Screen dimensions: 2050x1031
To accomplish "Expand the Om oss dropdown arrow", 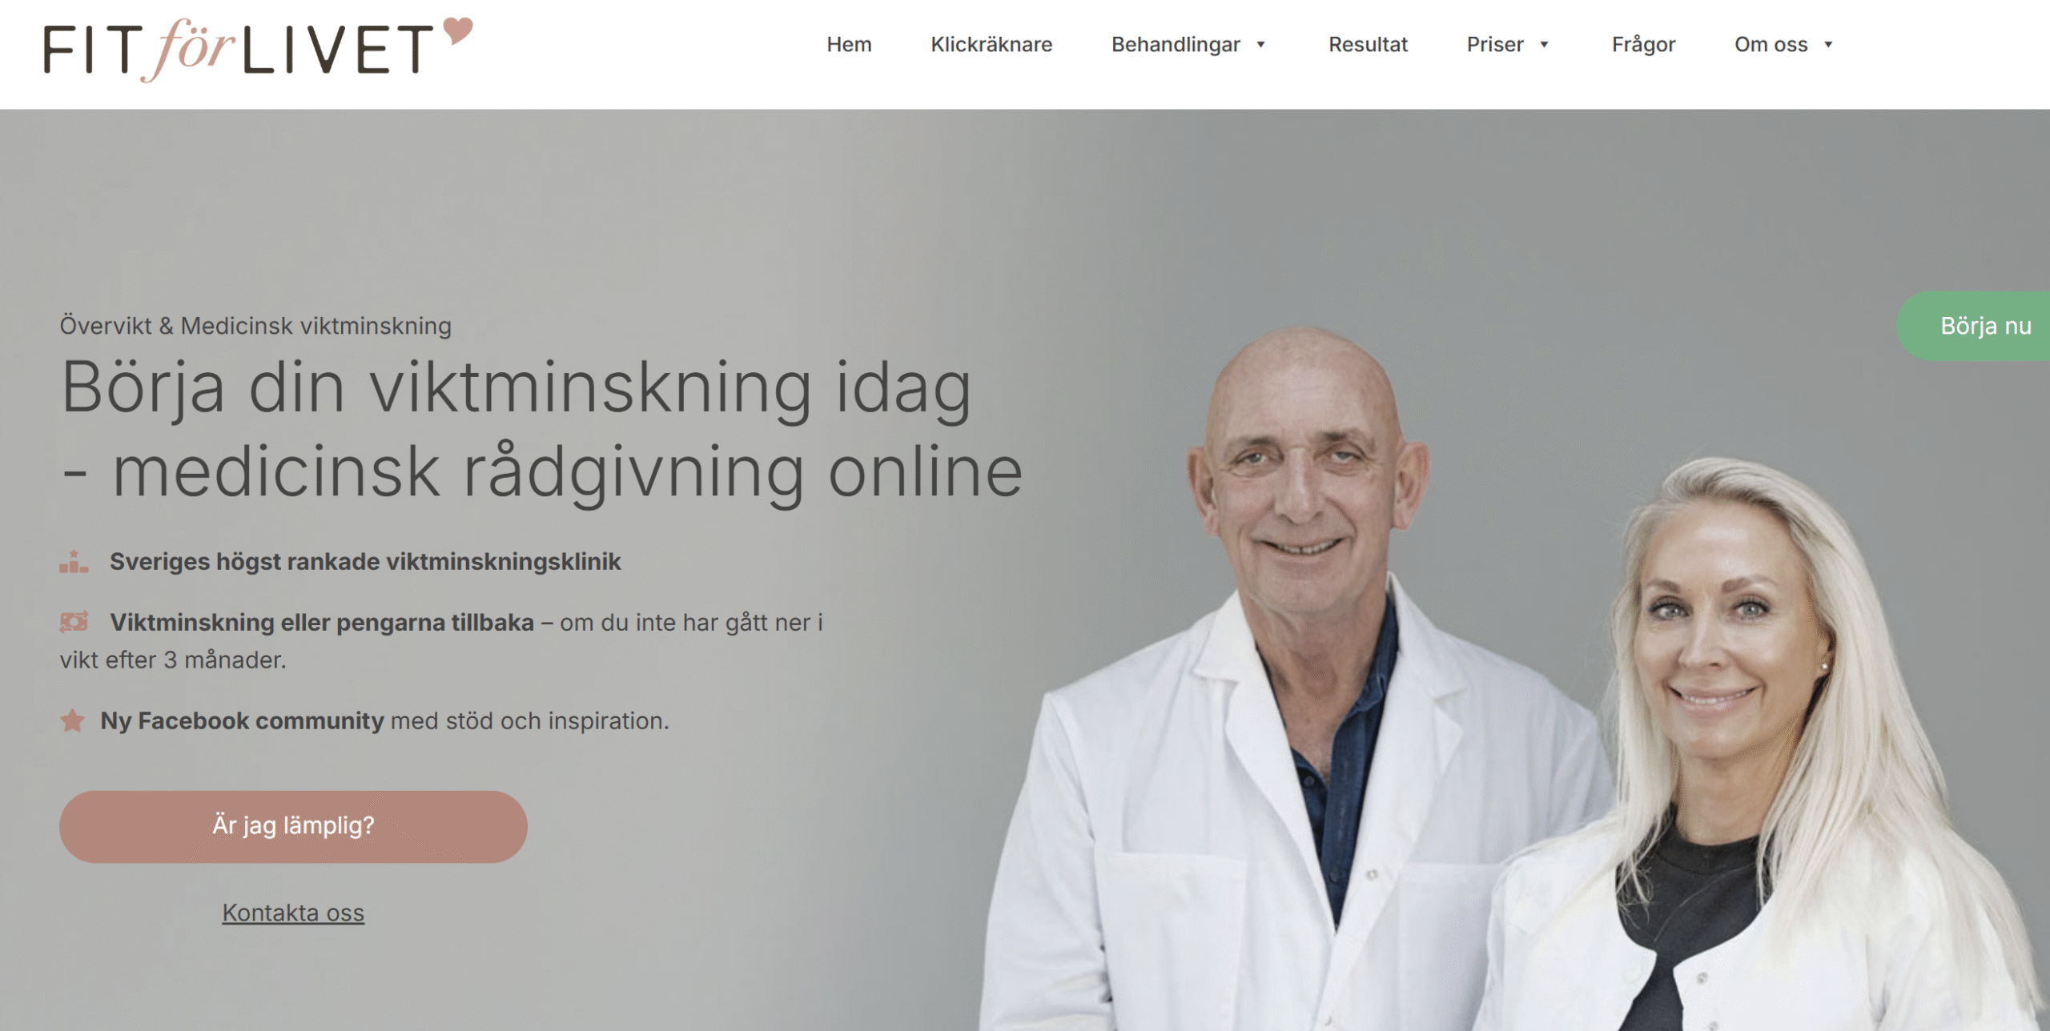I will pos(1828,45).
